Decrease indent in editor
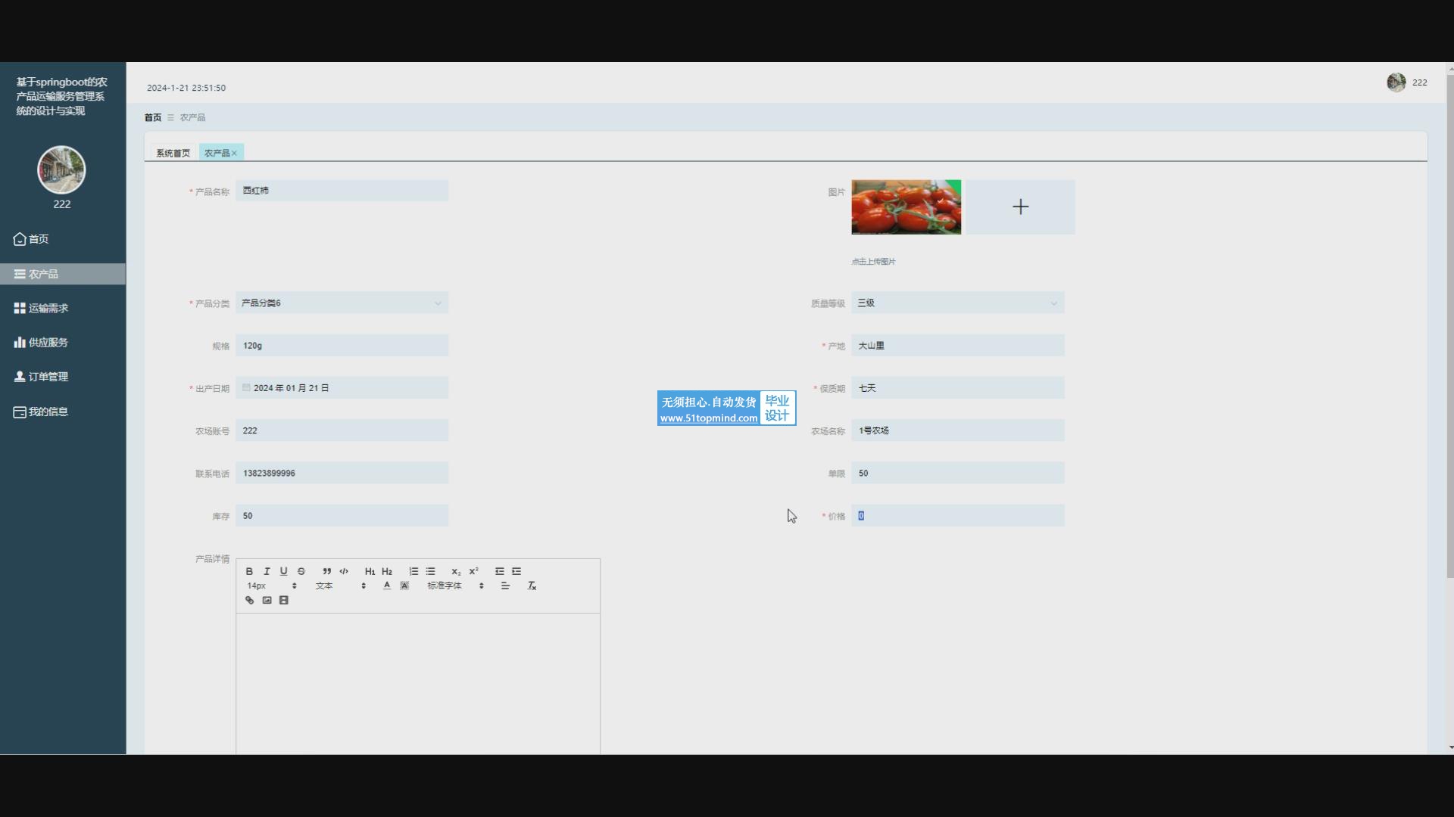 coord(500,571)
